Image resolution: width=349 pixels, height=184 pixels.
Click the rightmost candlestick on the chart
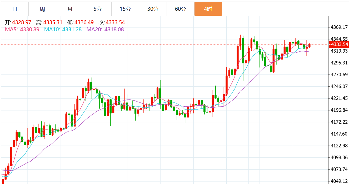[310, 46]
